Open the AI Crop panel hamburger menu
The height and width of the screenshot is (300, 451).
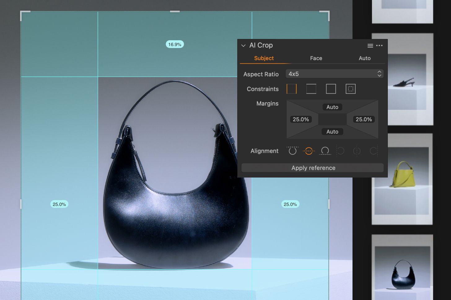coord(370,45)
